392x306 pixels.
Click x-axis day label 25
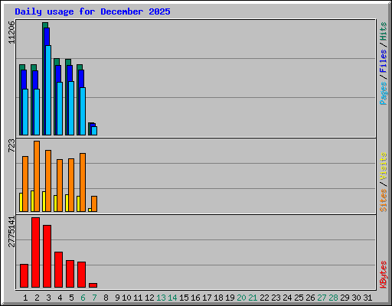click(299, 298)
